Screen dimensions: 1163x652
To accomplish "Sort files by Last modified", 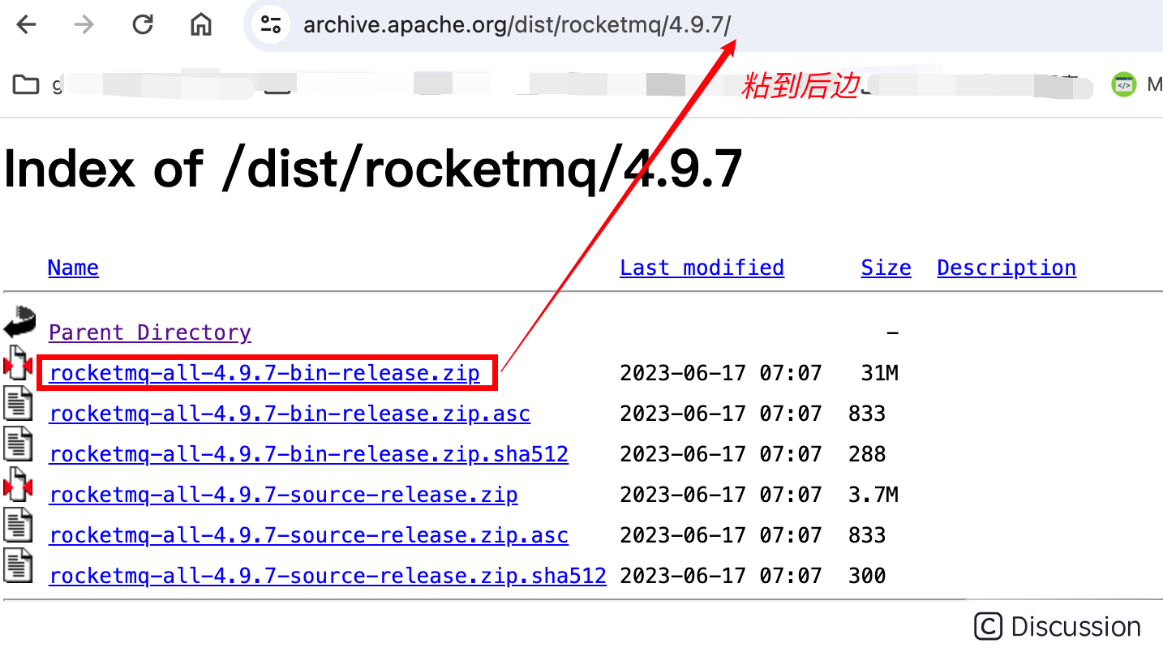I will click(x=701, y=268).
